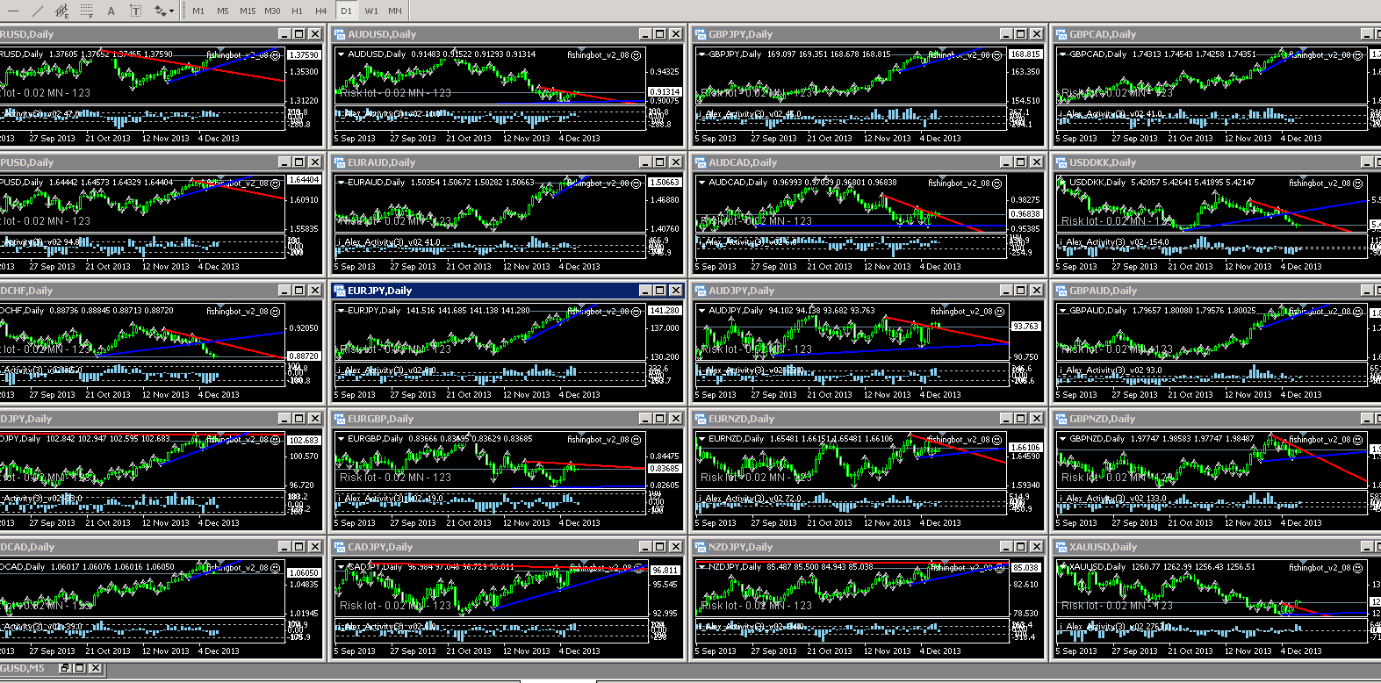Click the fishingbot smiley in EURGBP chart

pos(637,439)
